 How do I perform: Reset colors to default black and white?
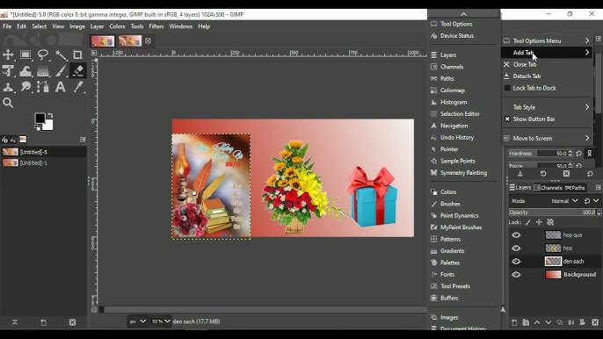(x=37, y=126)
